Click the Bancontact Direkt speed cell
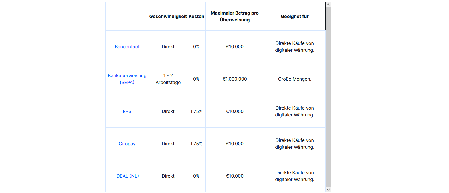Image resolution: width=449 pixels, height=193 pixels. [168, 47]
